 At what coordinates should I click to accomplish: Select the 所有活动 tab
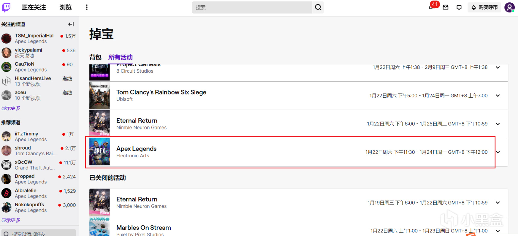click(120, 57)
